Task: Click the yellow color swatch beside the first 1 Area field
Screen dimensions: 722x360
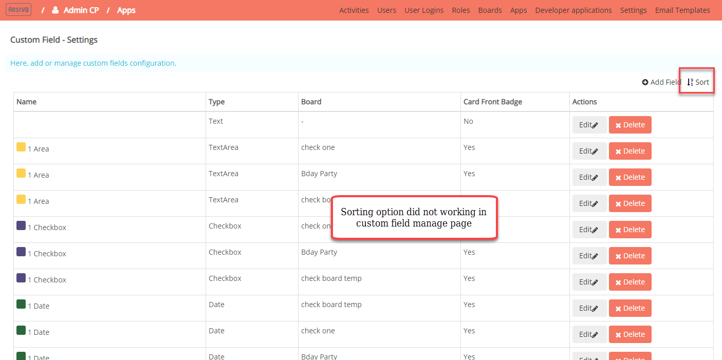Action: [x=21, y=147]
